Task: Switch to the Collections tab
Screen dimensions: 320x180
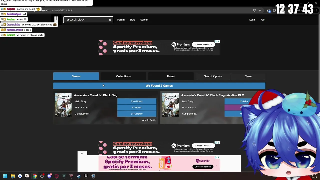Action: pyautogui.click(x=123, y=76)
